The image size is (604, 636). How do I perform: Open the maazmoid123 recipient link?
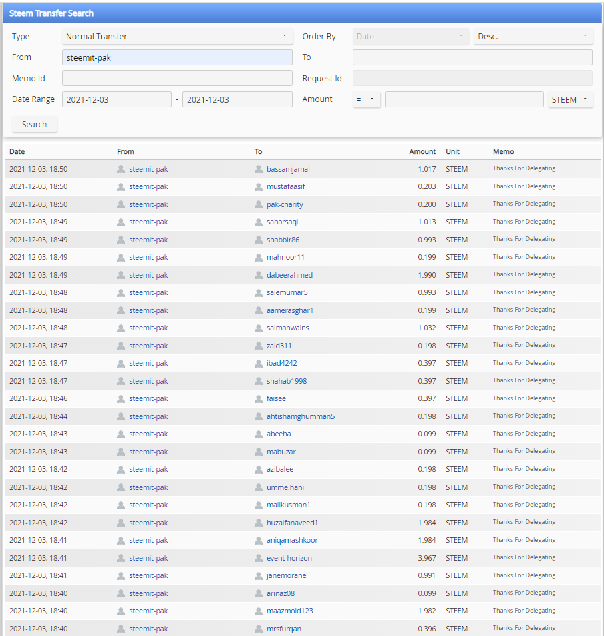tap(289, 611)
